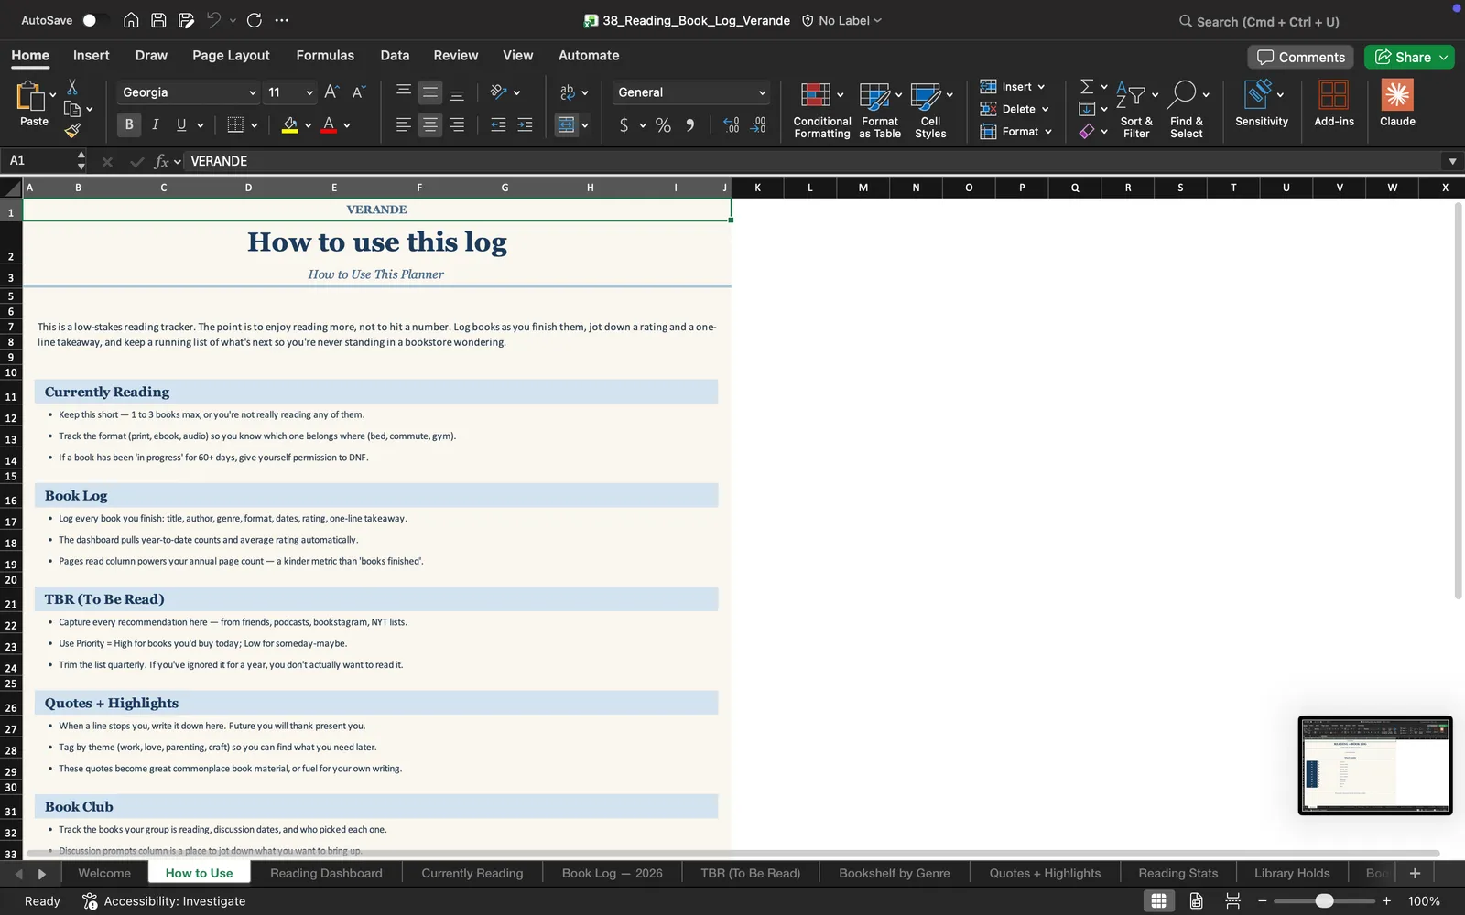1465x915 pixels.
Task: Toggle align text left
Action: [x=403, y=124]
